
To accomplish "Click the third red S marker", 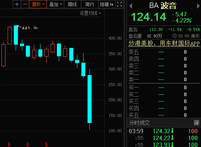I will point(46,144).
